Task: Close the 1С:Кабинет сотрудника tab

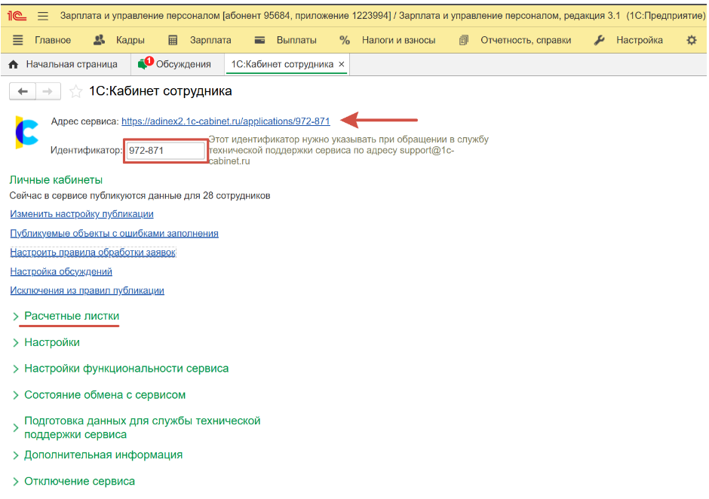Action: [x=342, y=64]
